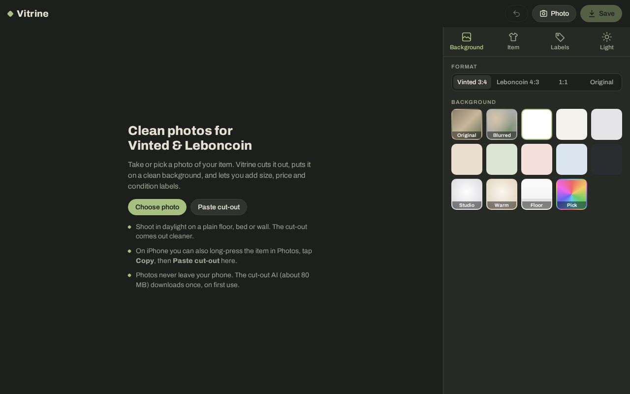Click the BACKGROUND section label
630x394 pixels.
coord(473,102)
